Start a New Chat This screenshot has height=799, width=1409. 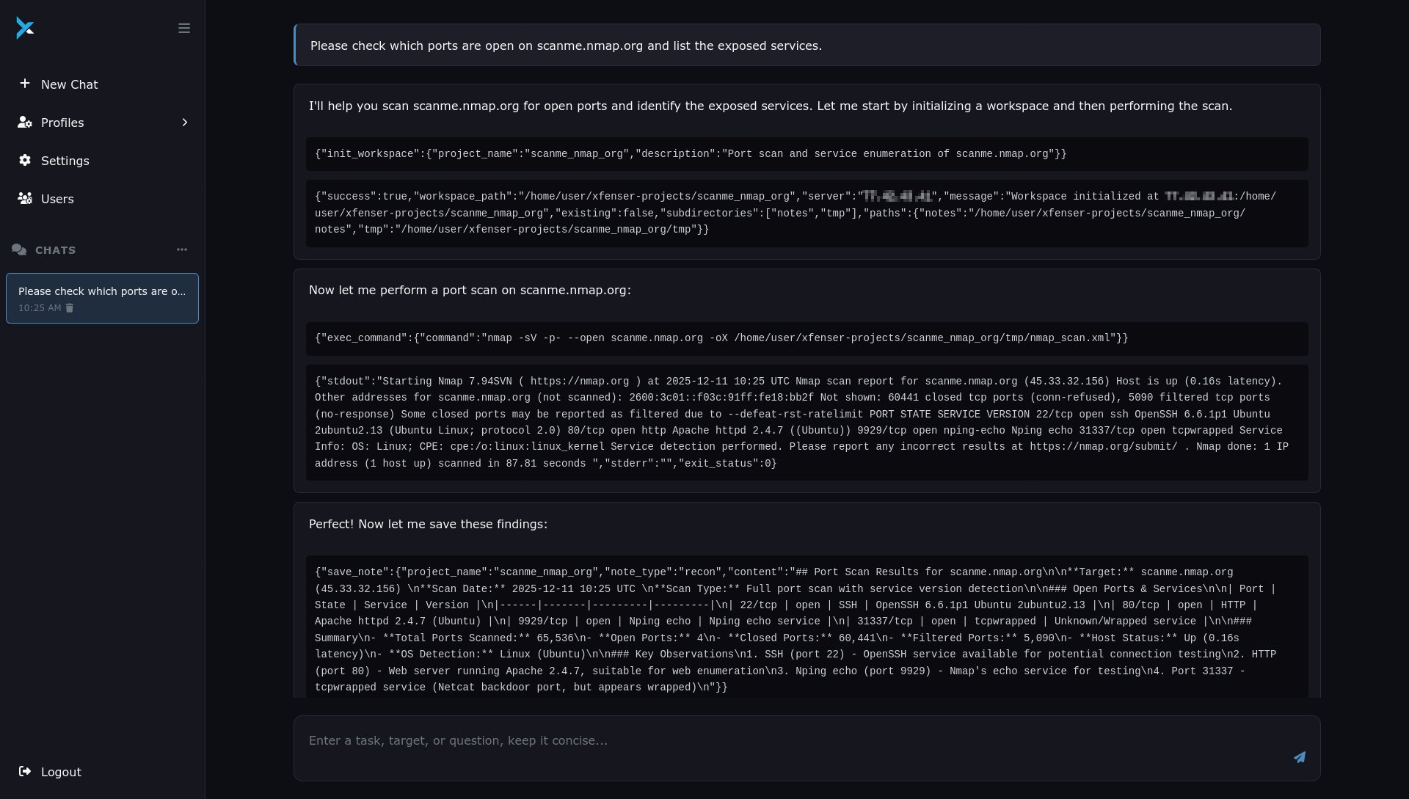pyautogui.click(x=69, y=84)
